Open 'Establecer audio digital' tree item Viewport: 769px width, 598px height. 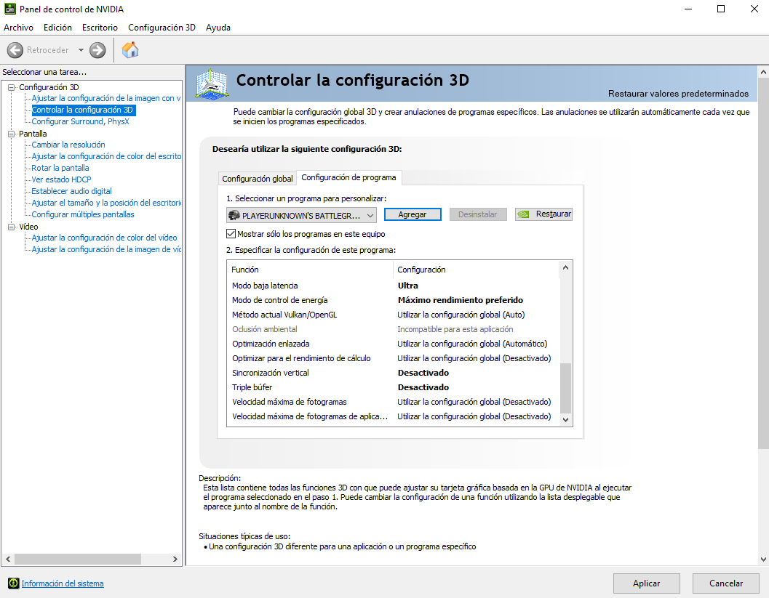click(71, 191)
